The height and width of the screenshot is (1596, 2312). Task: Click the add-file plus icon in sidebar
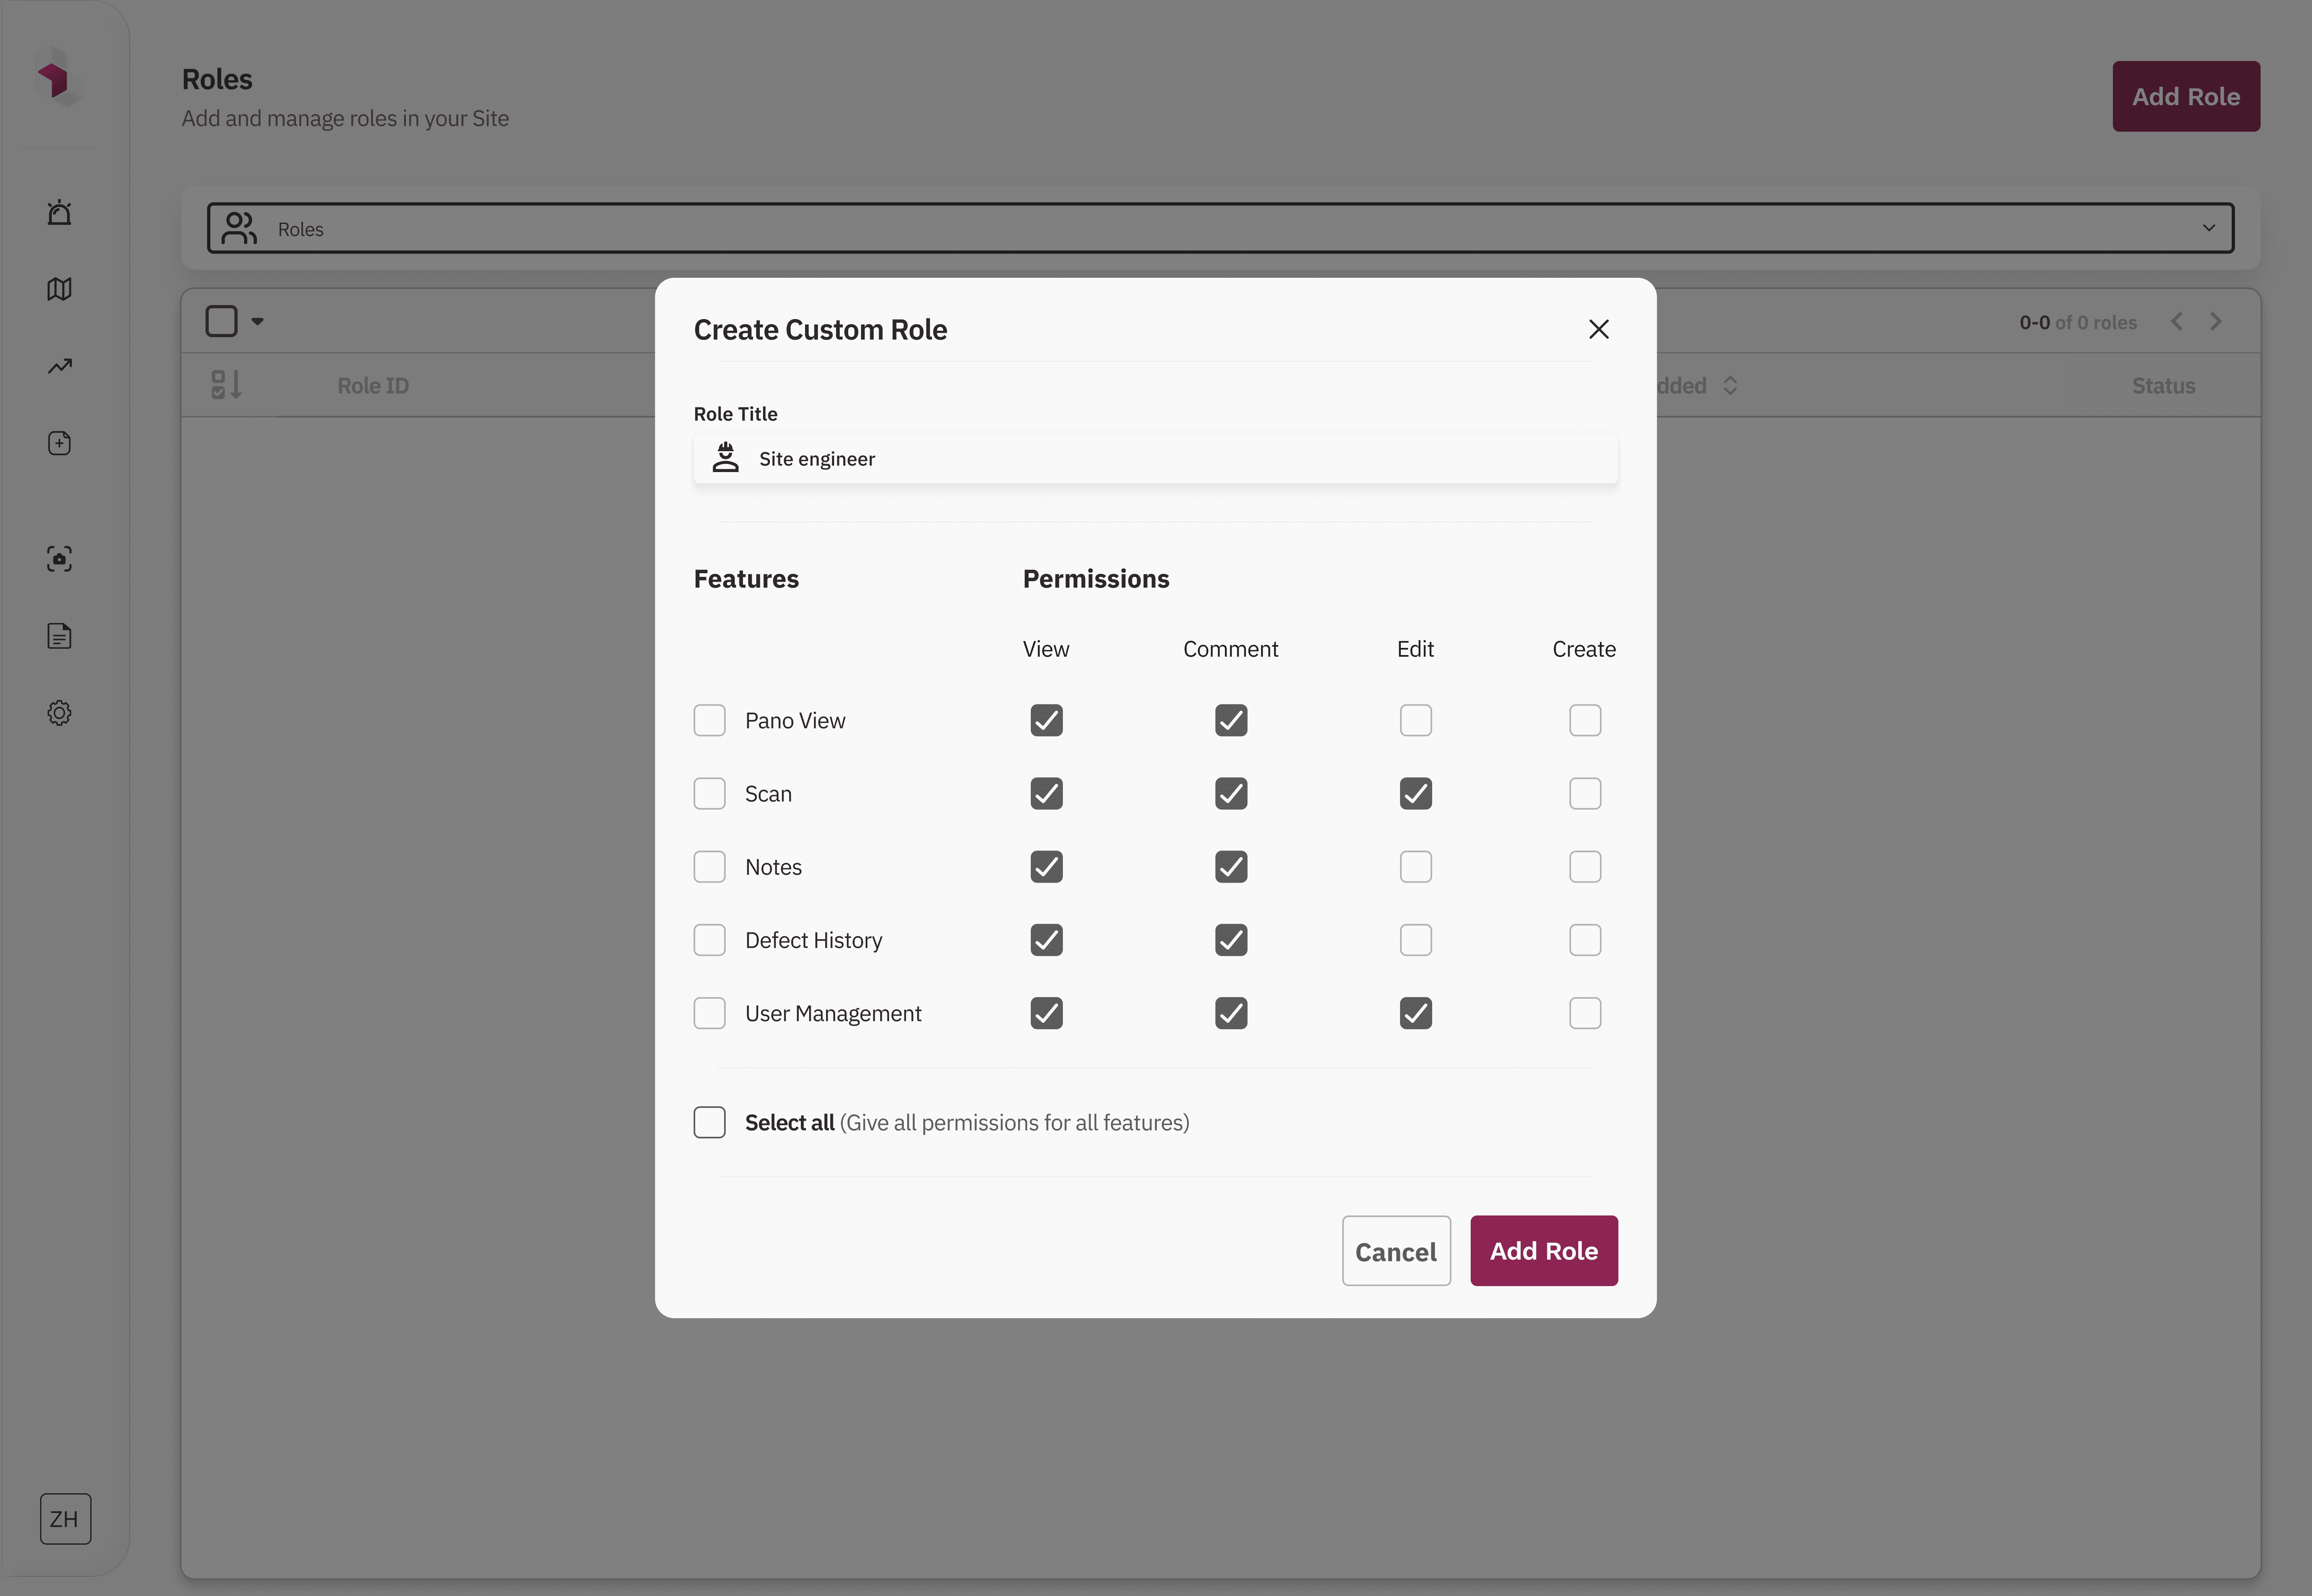click(x=60, y=443)
